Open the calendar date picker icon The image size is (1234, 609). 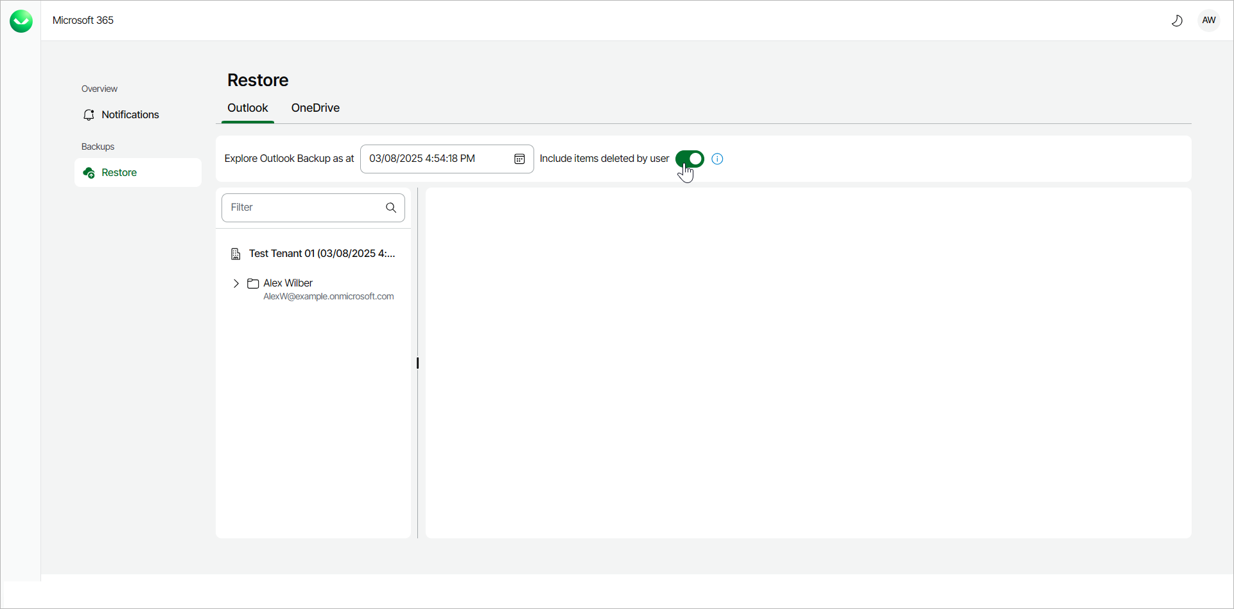(519, 159)
